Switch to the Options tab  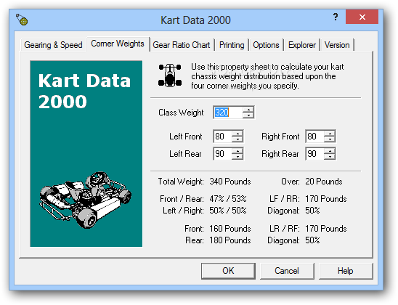coord(266,45)
